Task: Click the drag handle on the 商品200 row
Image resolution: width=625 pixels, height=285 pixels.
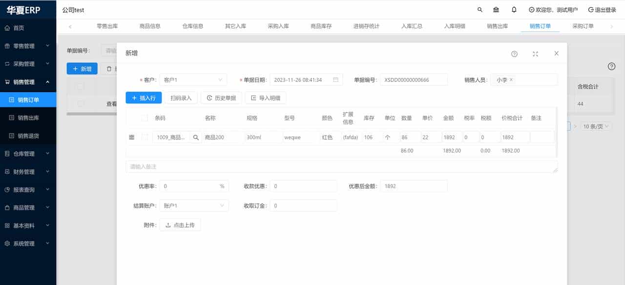Action: click(131, 137)
